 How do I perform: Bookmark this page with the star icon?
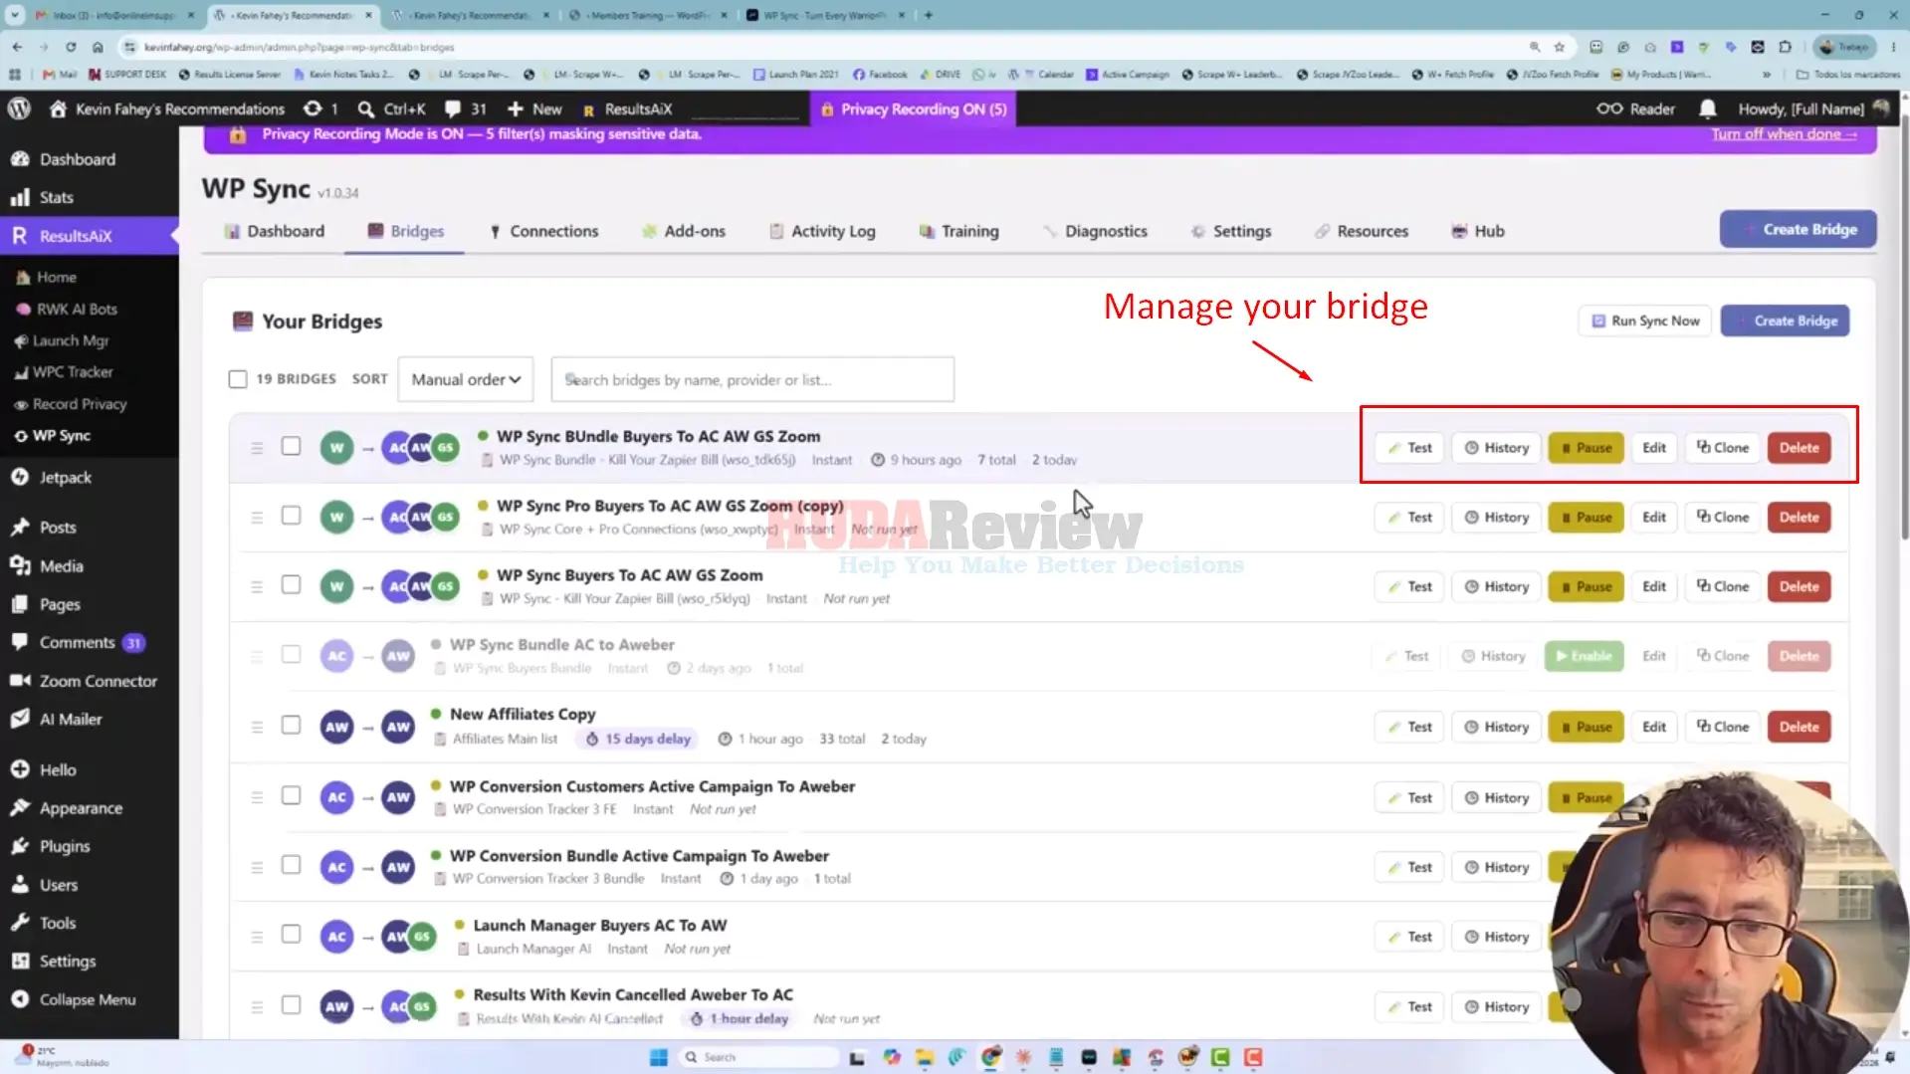pos(1560,47)
